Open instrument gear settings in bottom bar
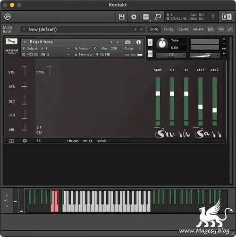236x237 pixels. pyautogui.click(x=25, y=140)
